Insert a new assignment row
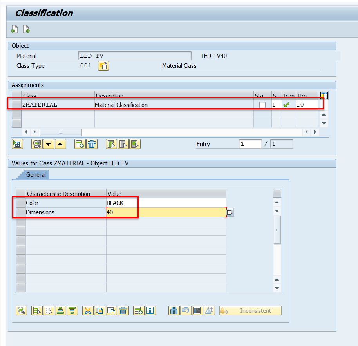This screenshot has height=346, width=358. (x=80, y=144)
